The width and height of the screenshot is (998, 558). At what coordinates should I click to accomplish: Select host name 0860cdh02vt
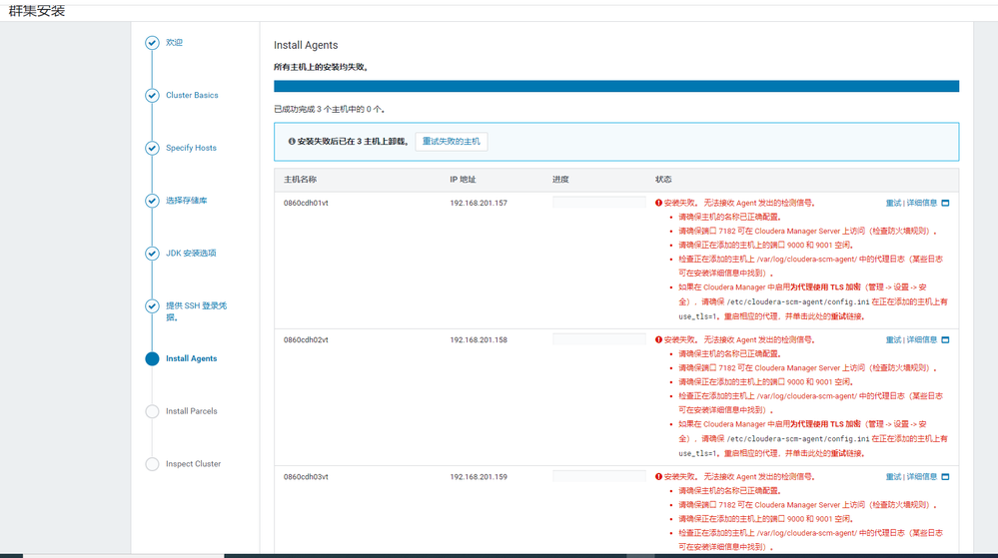coord(306,339)
